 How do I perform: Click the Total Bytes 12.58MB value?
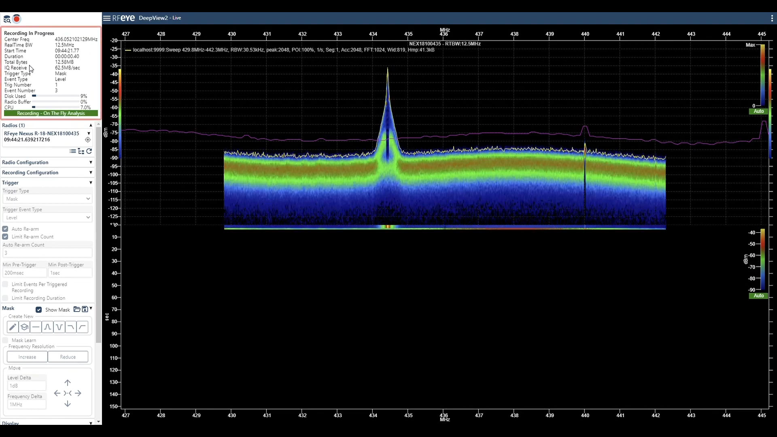64,62
